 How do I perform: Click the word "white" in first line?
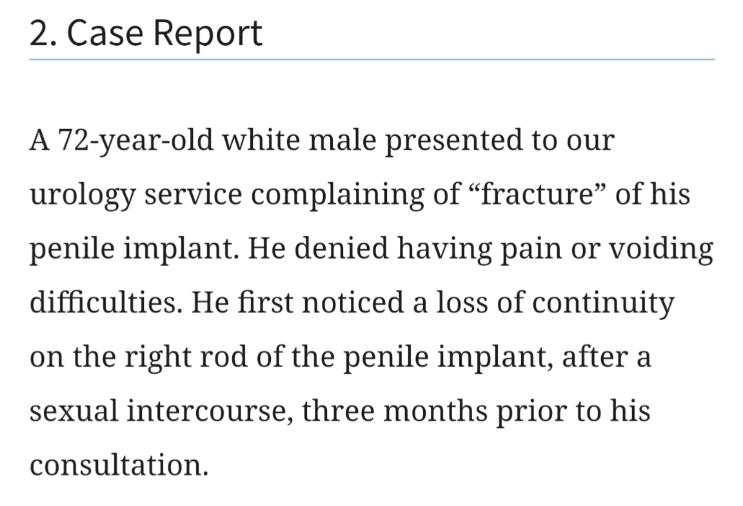(x=261, y=140)
